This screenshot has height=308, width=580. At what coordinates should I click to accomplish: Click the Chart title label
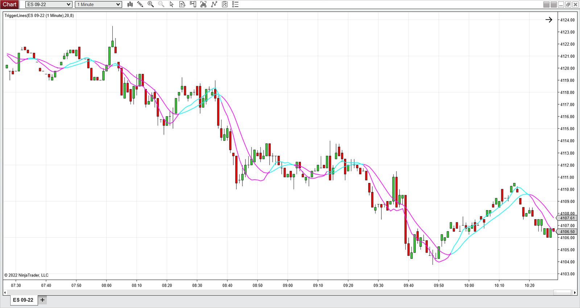(x=10, y=4)
